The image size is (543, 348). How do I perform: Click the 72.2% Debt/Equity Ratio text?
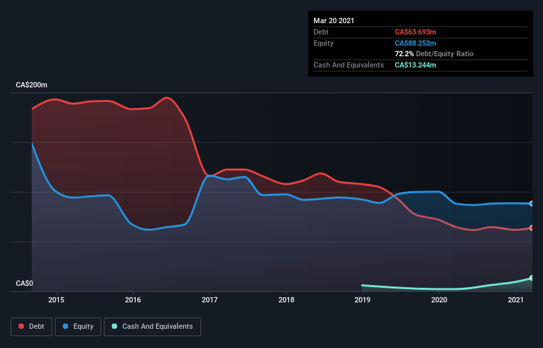[x=434, y=54]
